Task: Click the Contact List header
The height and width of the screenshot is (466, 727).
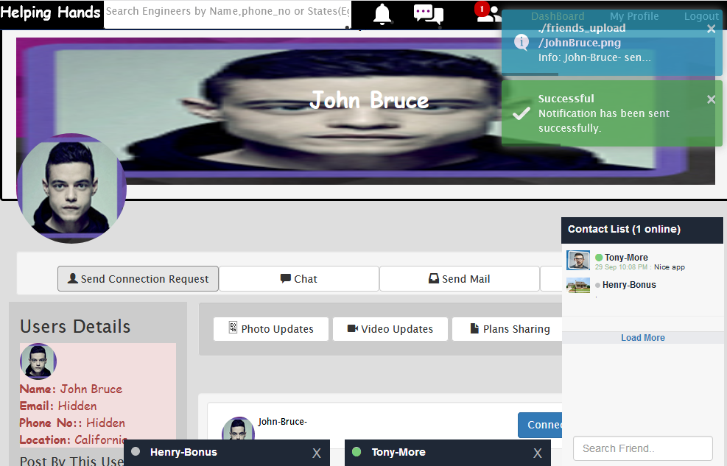Action: [x=642, y=230]
